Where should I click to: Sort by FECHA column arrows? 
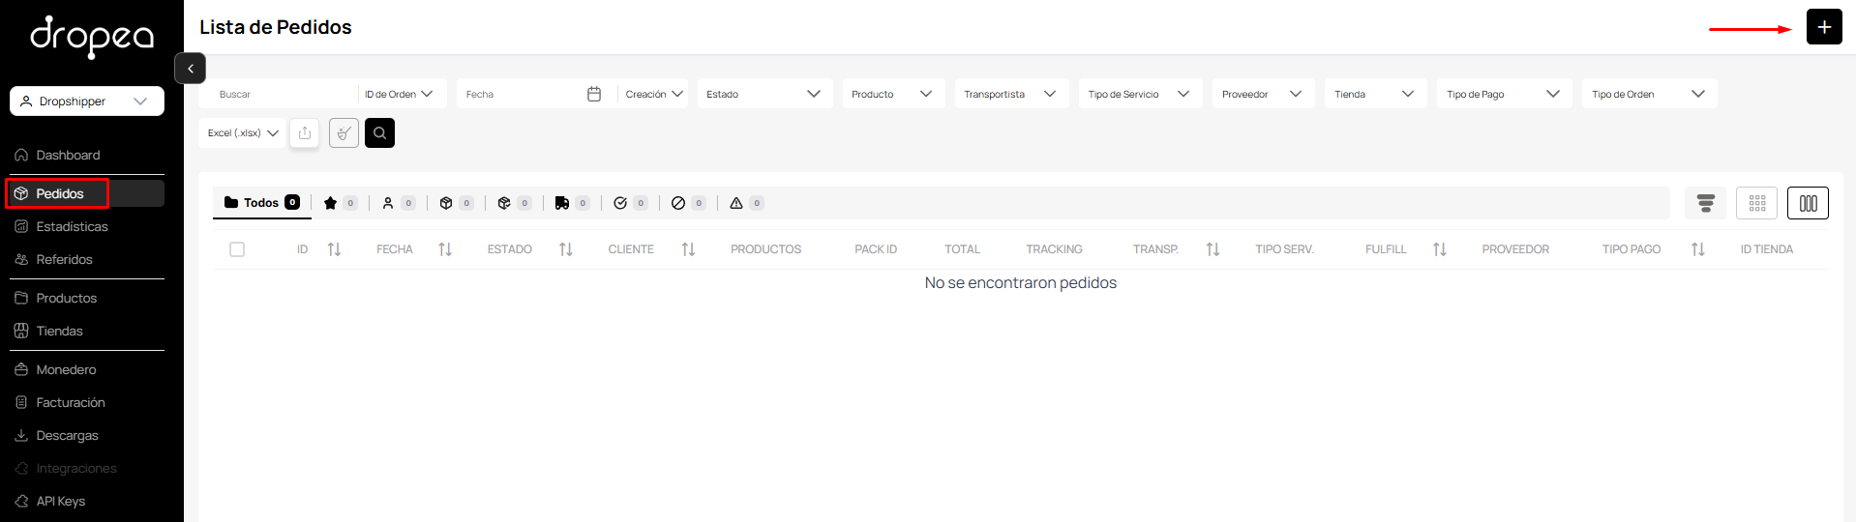click(x=445, y=249)
